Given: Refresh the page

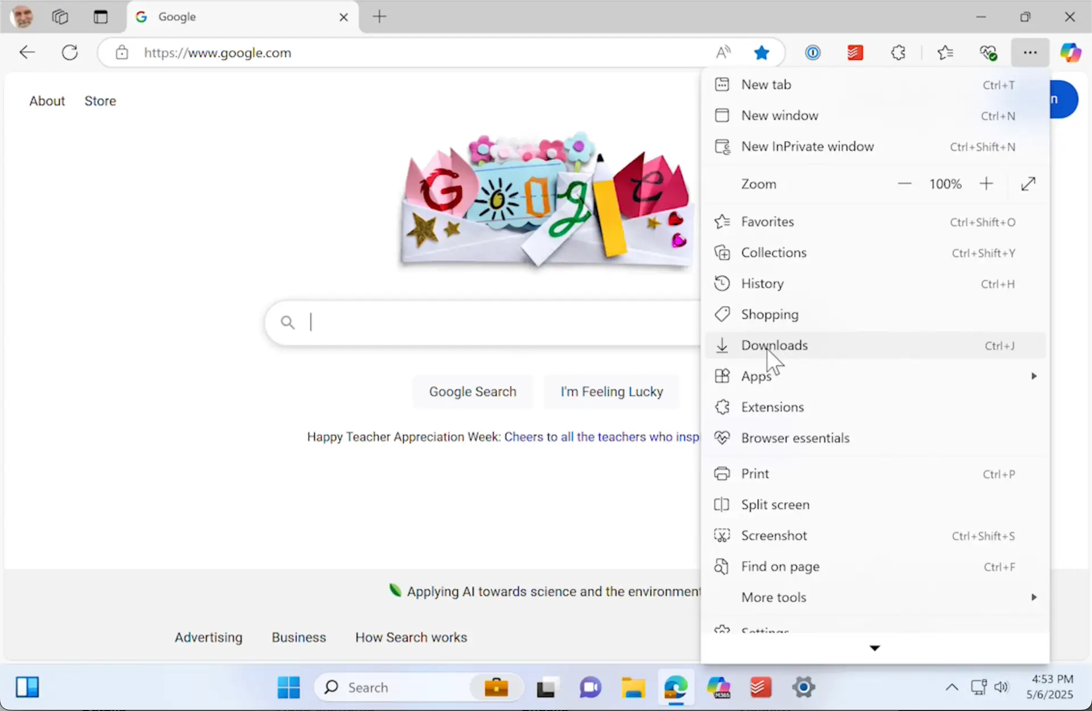Looking at the screenshot, I should [x=69, y=53].
